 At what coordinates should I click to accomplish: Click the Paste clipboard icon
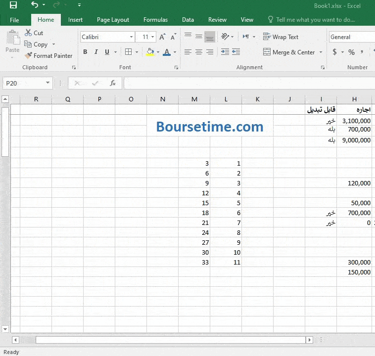pyautogui.click(x=13, y=38)
